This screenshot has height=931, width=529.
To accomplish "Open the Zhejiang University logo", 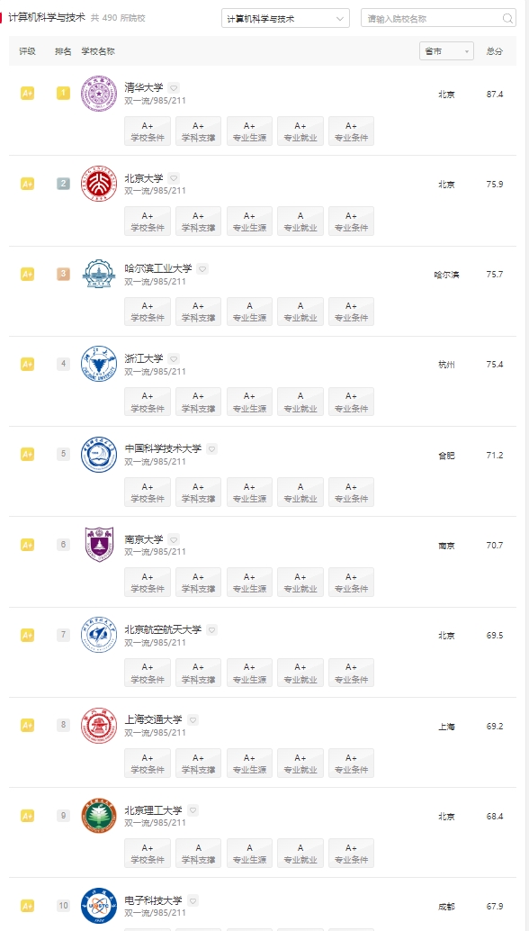I will click(99, 364).
